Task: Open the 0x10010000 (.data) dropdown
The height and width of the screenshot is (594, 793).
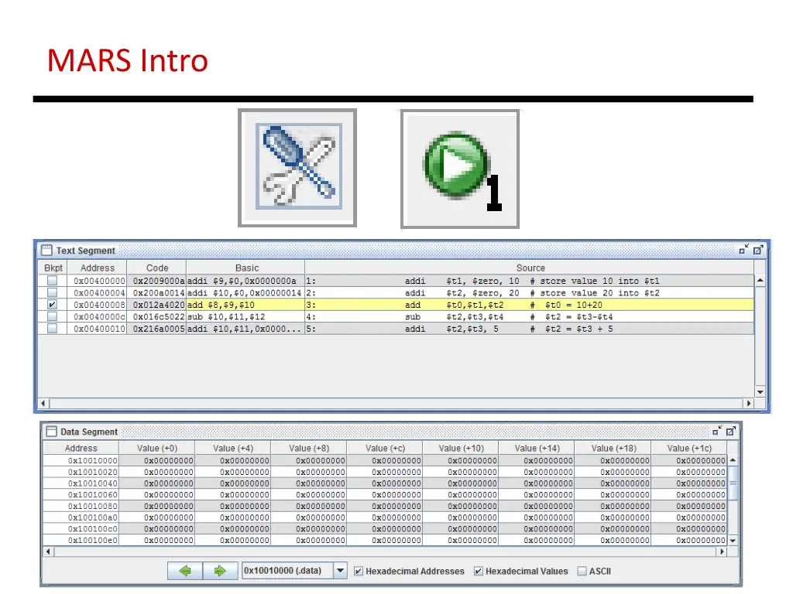Action: [x=341, y=571]
